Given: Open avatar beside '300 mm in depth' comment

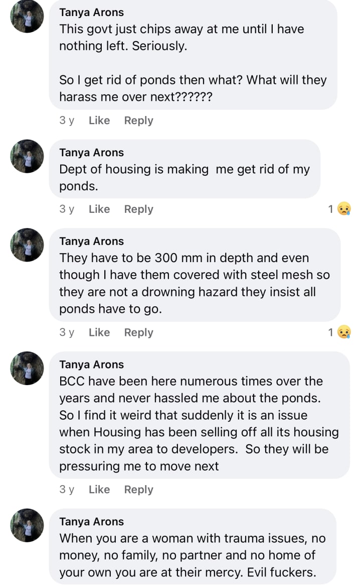Looking at the screenshot, I should 27,245.
